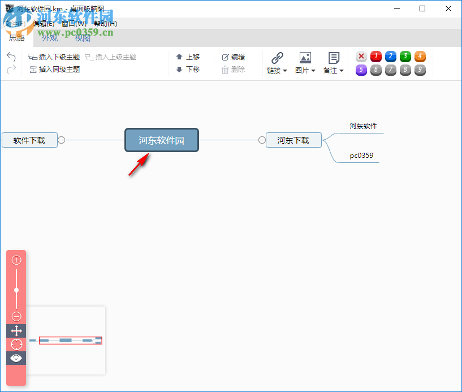Insert a parent topic (插入上级主题)
This screenshot has height=392, width=462.
tap(110, 57)
